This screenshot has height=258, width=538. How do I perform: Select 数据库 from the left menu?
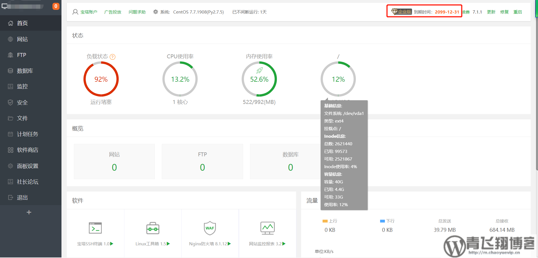click(25, 71)
